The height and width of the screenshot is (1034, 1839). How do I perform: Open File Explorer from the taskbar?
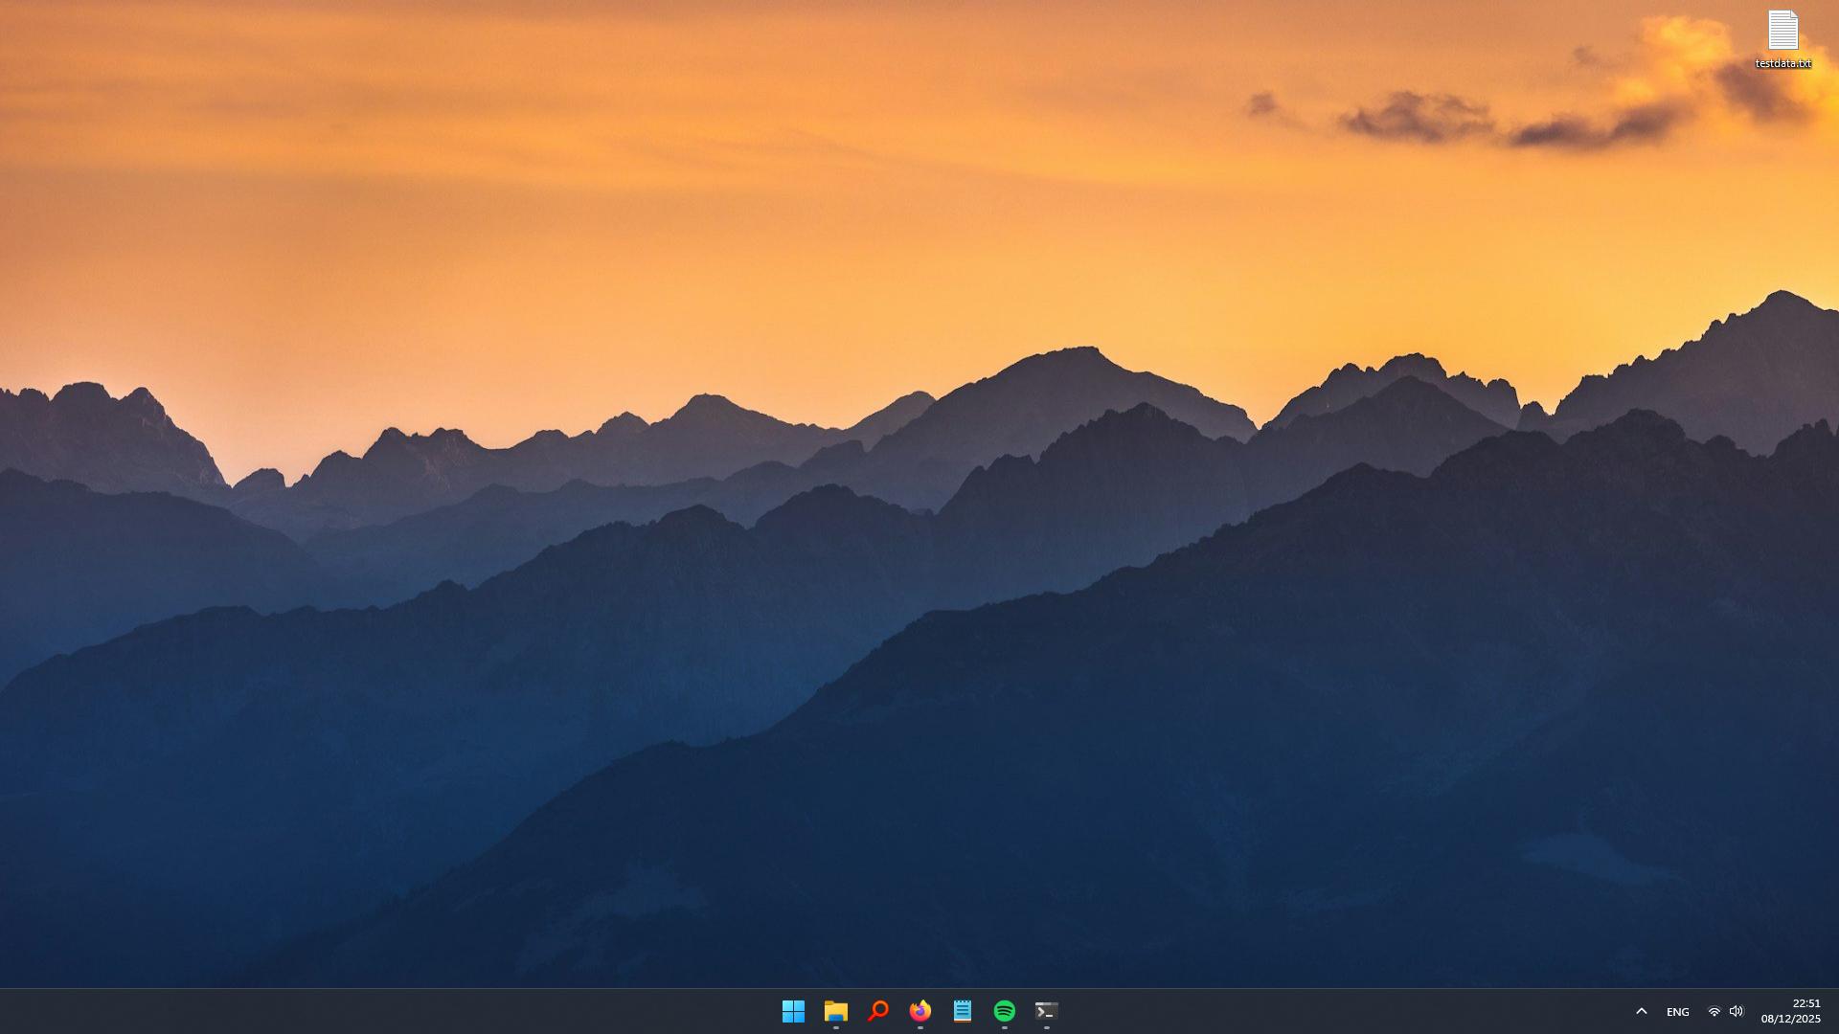coord(836,1011)
